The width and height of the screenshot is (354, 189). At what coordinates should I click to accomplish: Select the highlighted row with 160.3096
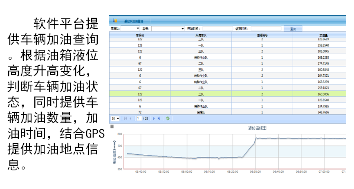[x=231, y=93]
